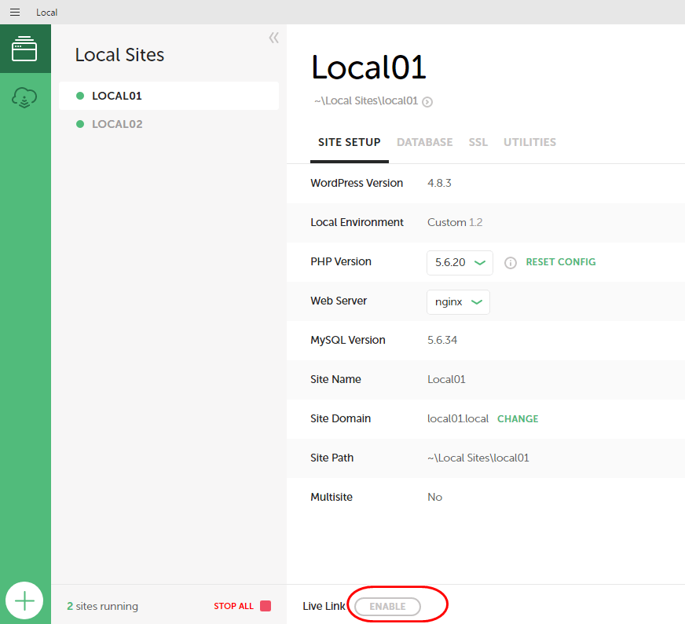The image size is (685, 624).
Task: Click the Local Sites heading
Action: (x=119, y=55)
